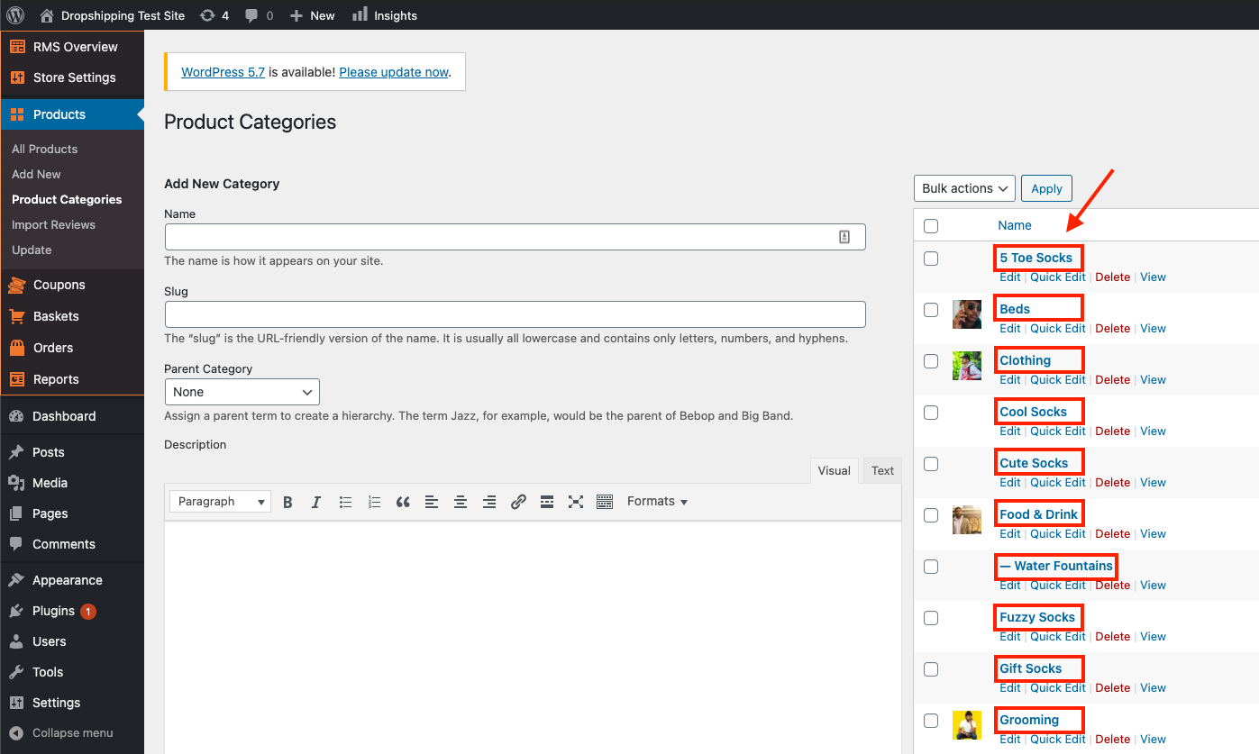The image size is (1259, 754).
Task: Click the Plugins plug icon
Action: point(16,611)
